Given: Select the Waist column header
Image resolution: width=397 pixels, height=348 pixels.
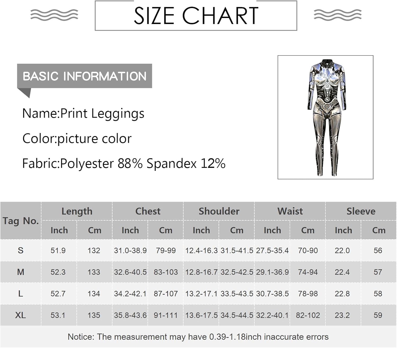Looking at the screenshot, I should pyautogui.click(x=290, y=211).
